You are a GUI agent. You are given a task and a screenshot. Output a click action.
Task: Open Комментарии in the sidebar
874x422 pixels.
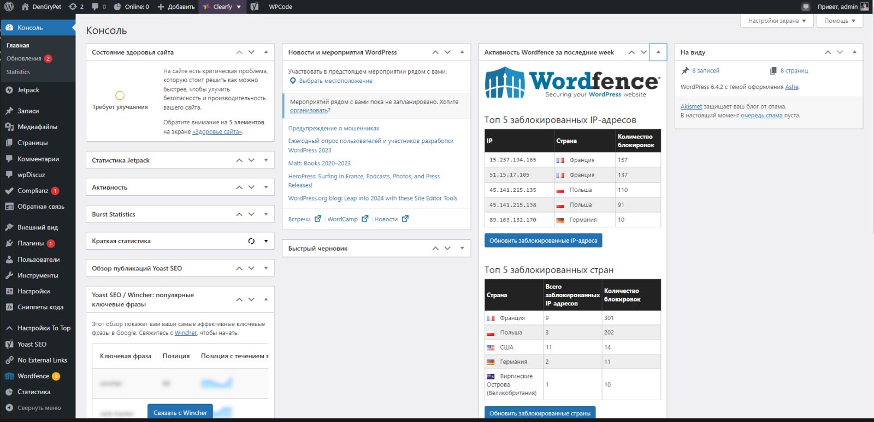point(38,159)
